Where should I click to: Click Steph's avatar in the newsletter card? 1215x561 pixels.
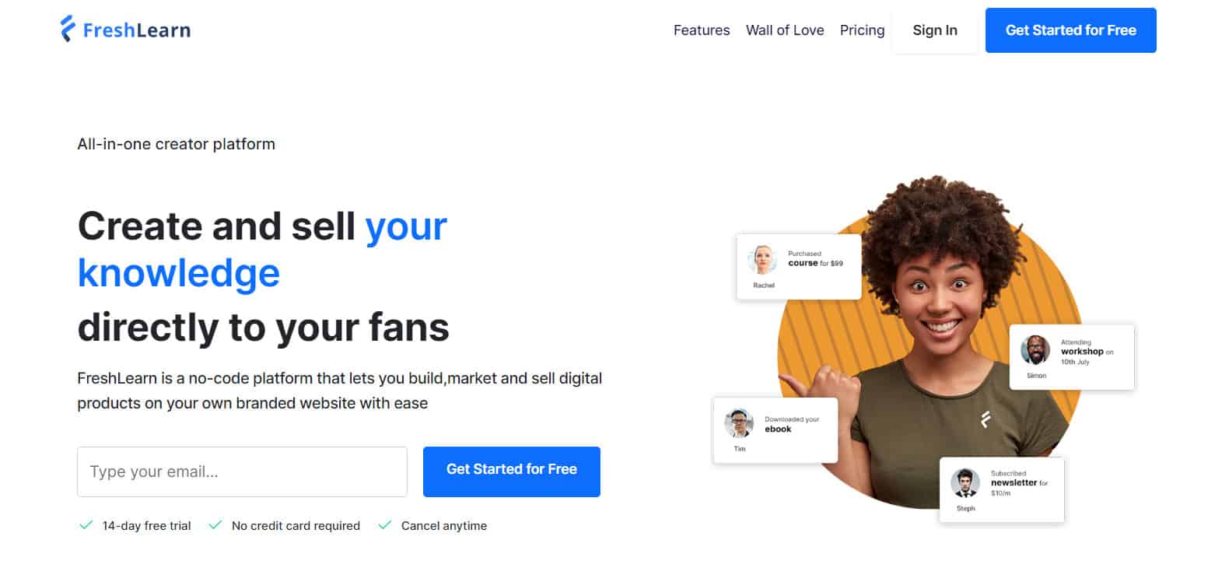(x=965, y=482)
